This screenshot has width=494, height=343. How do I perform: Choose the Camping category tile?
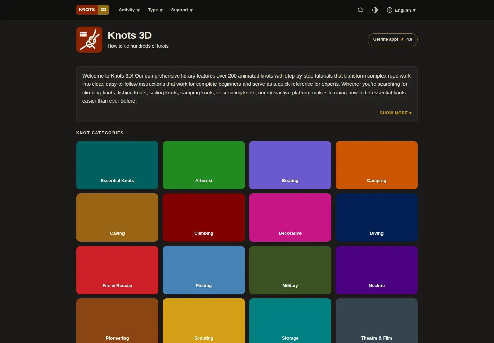[377, 165]
